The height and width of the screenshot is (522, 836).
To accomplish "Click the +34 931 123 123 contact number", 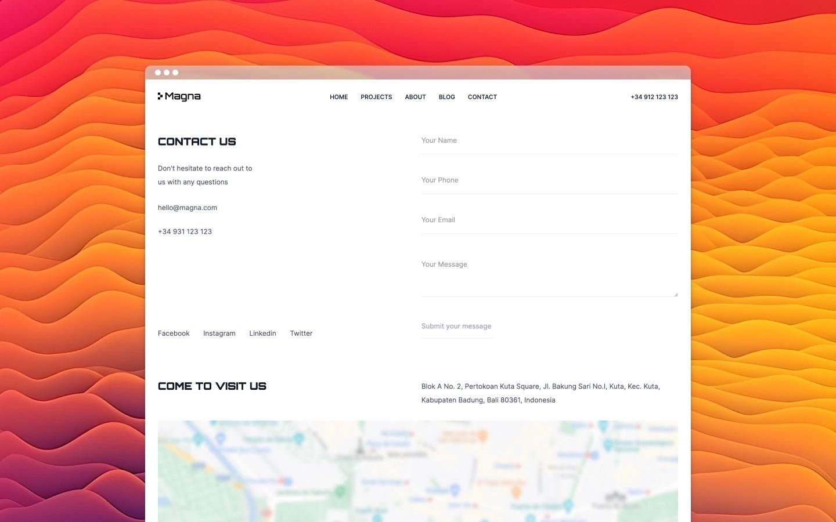I will 185,231.
